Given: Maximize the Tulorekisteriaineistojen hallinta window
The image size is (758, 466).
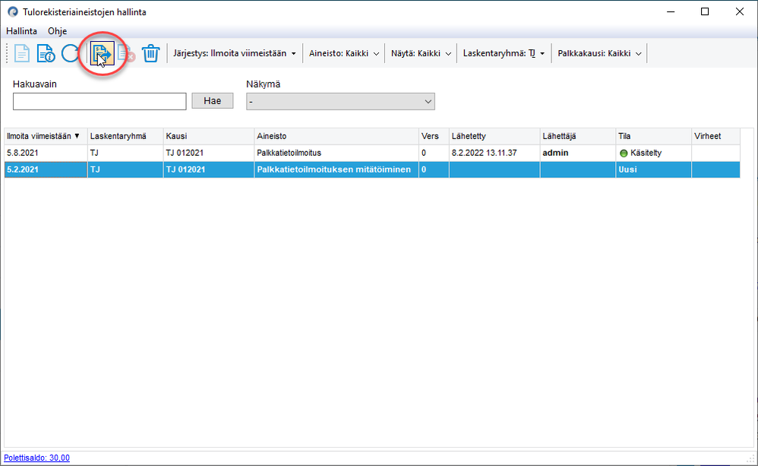Looking at the screenshot, I should click(x=705, y=11).
